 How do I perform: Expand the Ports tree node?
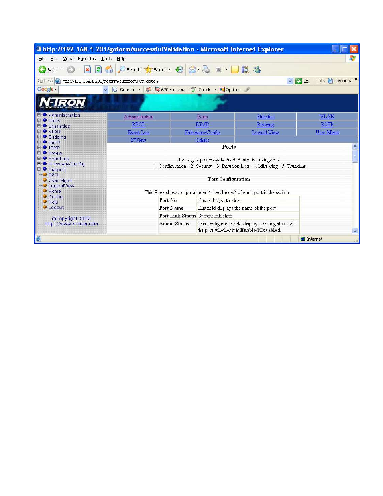[39, 120]
